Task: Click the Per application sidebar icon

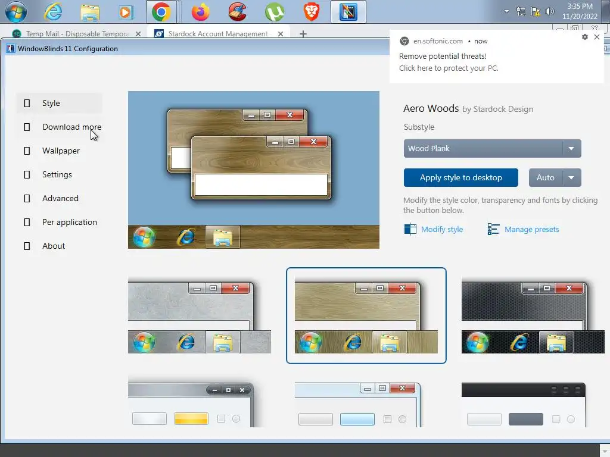Action: 27,223
